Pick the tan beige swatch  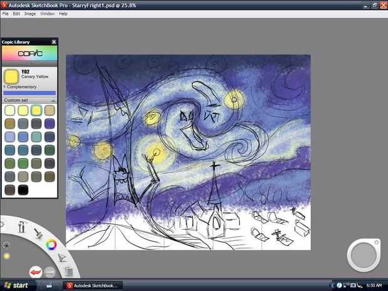49,110
